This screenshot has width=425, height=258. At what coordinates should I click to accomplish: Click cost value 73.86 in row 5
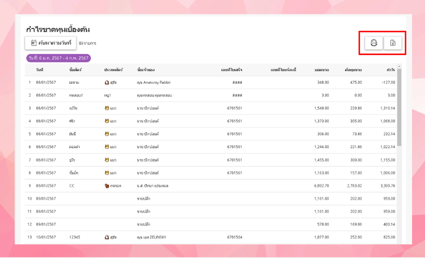(x=357, y=134)
